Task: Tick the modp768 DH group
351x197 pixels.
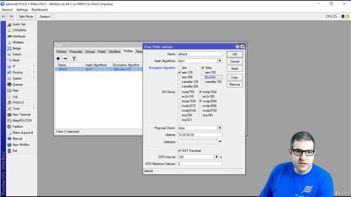Action: click(x=179, y=91)
